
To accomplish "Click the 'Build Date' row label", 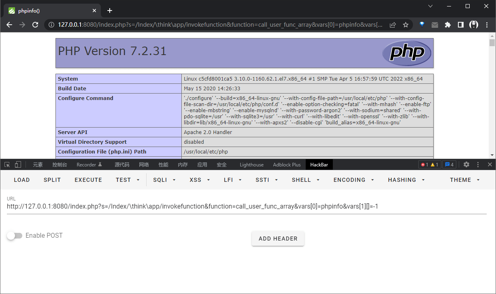I will point(72,89).
